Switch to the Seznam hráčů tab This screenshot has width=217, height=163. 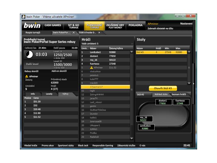click(179, 94)
